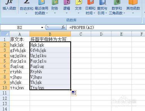Open the Insert Function (插入函数) dialog
Screen dimensions: 145x111
(x=9, y=6)
